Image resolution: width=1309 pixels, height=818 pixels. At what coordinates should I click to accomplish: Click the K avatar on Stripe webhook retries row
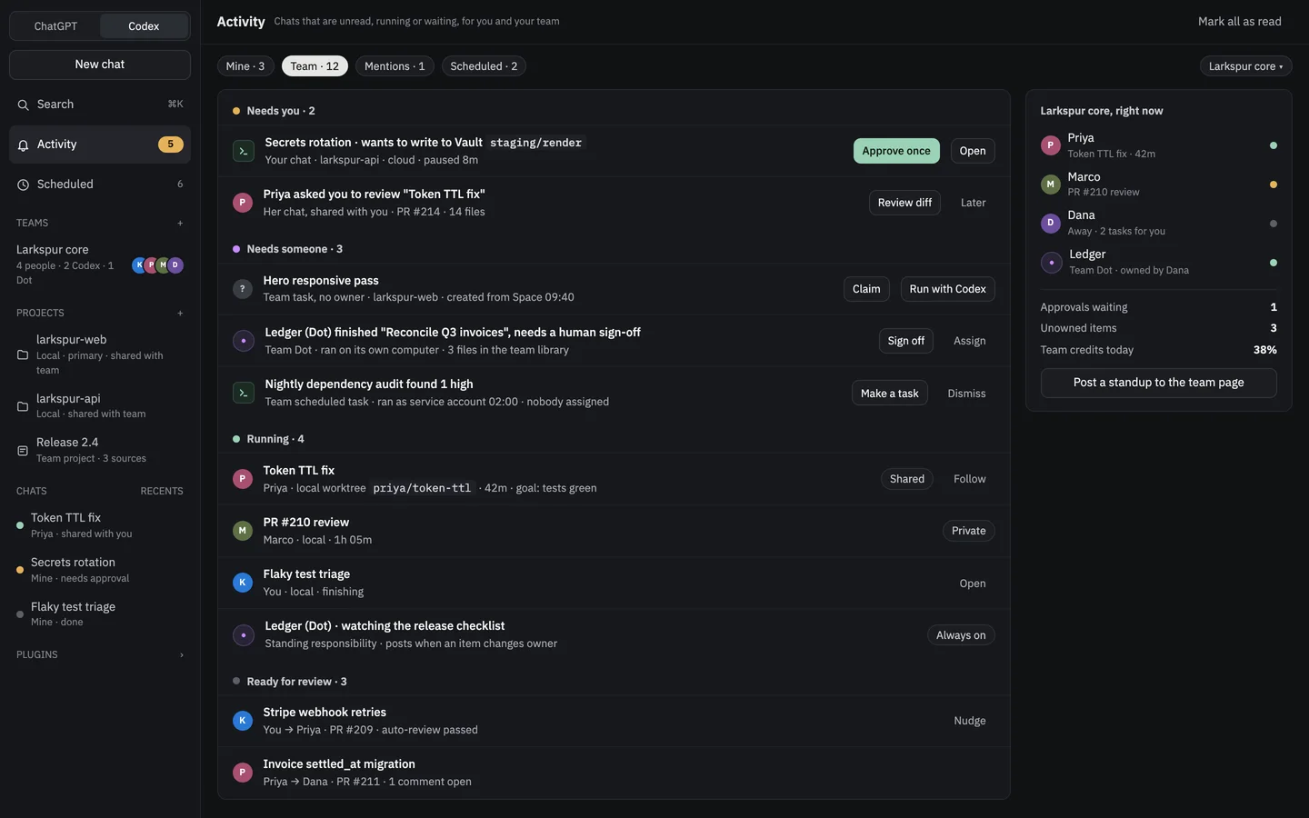pyautogui.click(x=243, y=721)
